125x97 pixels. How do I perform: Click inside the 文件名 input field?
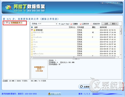click(x=47, y=24)
